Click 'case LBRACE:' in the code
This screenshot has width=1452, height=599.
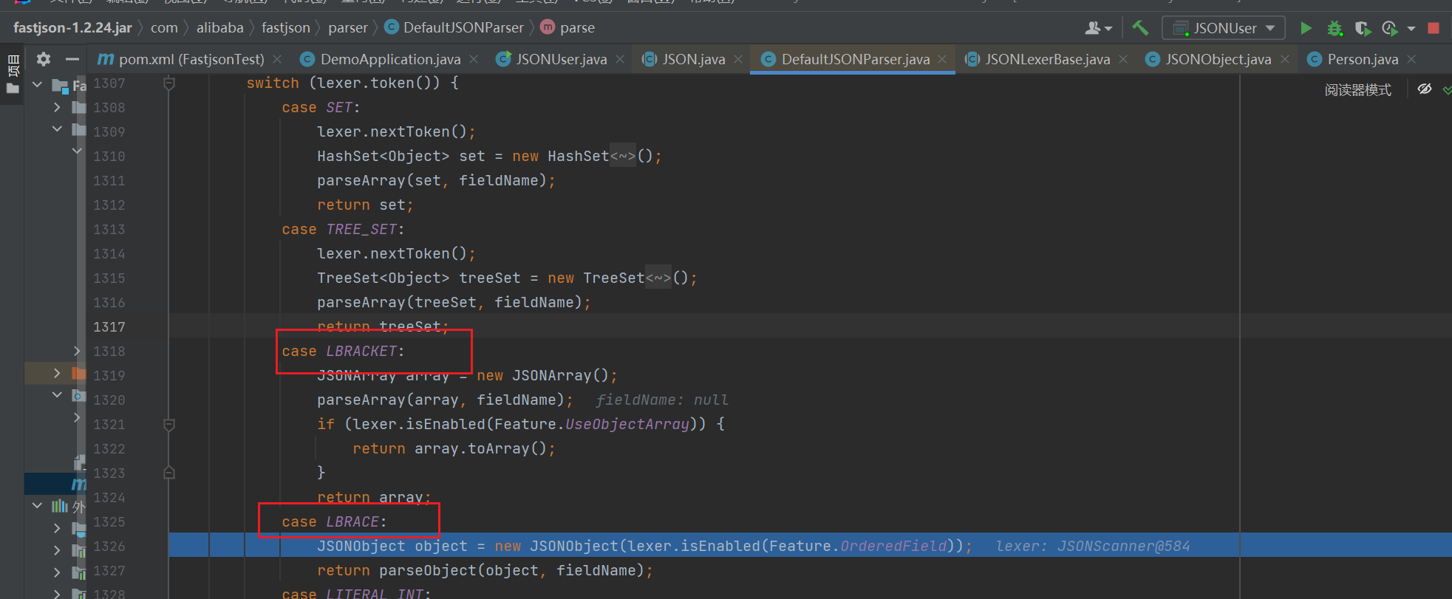pyautogui.click(x=334, y=521)
